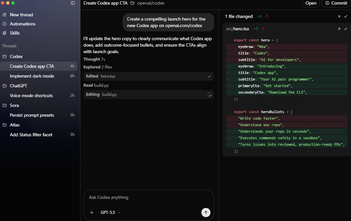Reject src/hero.tsx changes with X icon
Screen dimensions: 351x221
339,29
